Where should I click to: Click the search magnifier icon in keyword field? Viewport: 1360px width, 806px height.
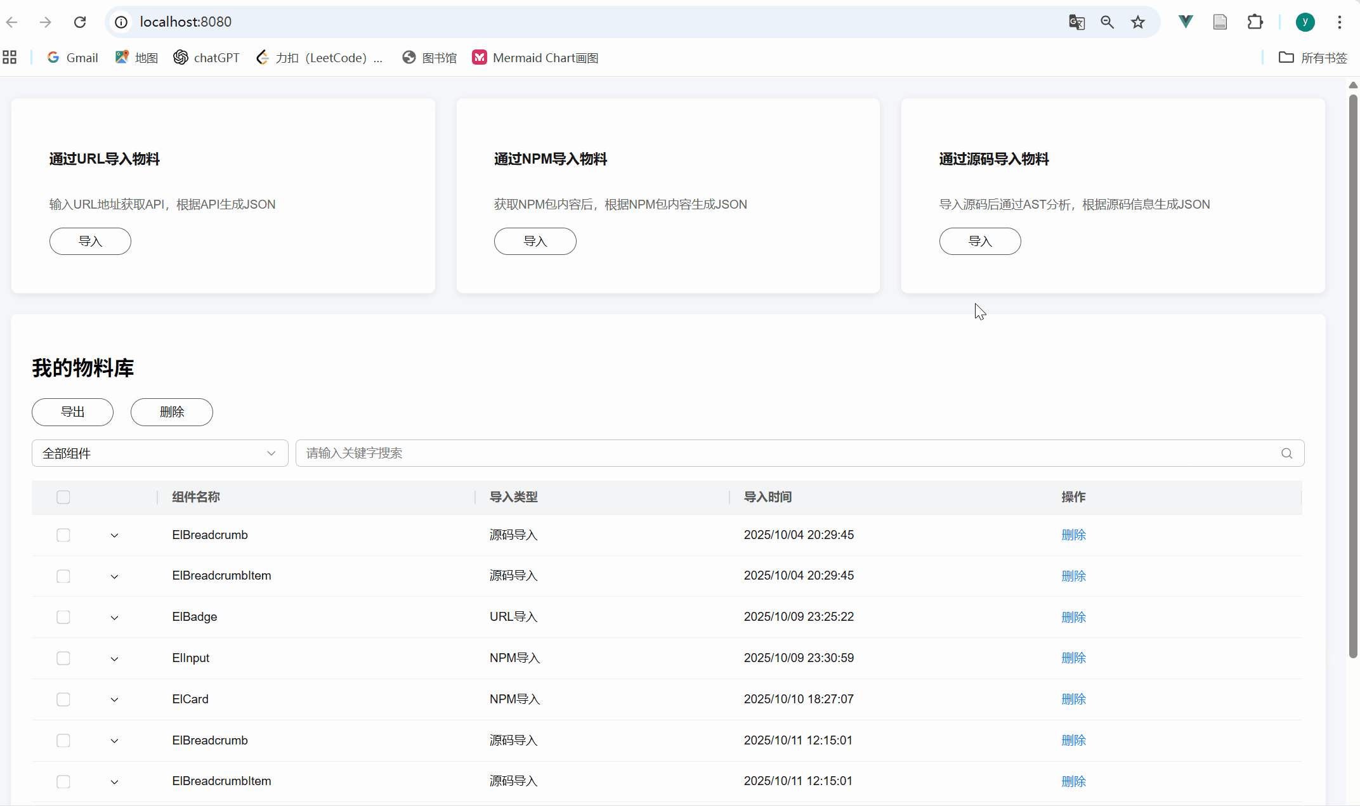coord(1286,453)
